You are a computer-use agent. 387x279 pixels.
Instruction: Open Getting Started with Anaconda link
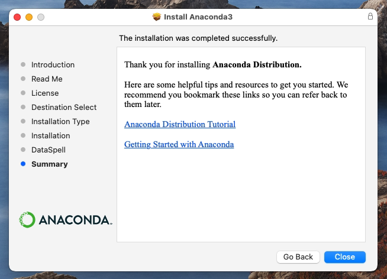coord(179,144)
